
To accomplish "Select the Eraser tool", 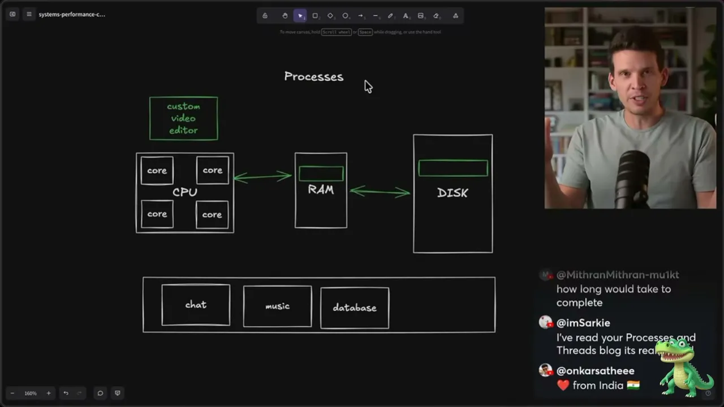I will click(436, 16).
